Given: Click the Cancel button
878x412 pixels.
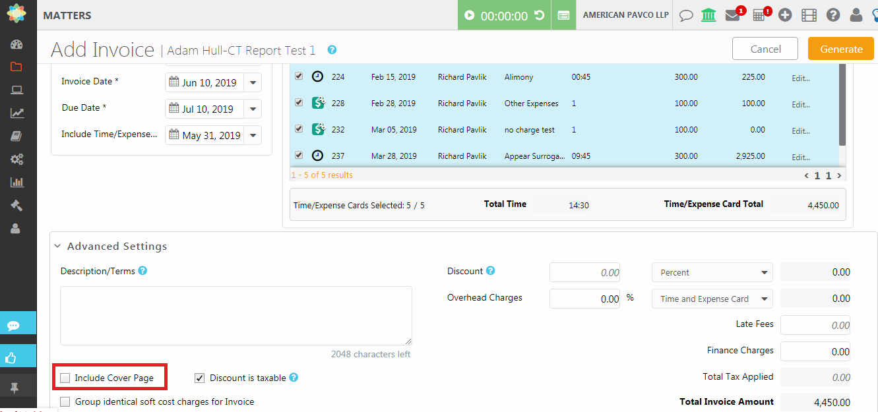Looking at the screenshot, I should [x=765, y=49].
